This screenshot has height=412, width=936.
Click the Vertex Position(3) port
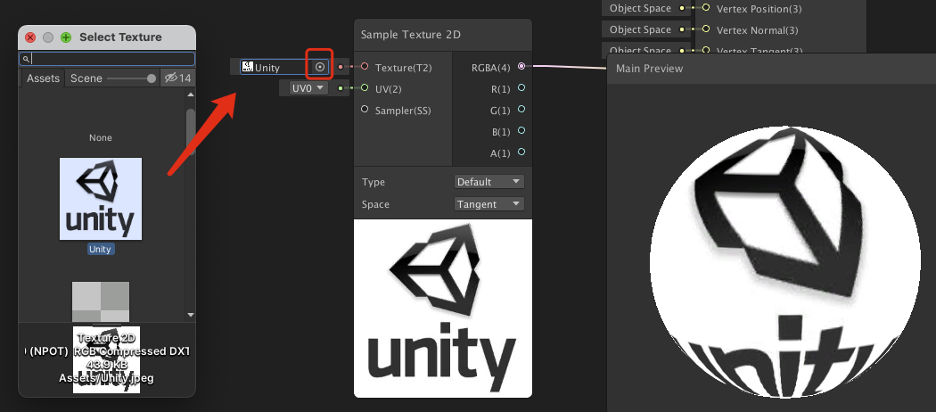pyautogui.click(x=706, y=8)
